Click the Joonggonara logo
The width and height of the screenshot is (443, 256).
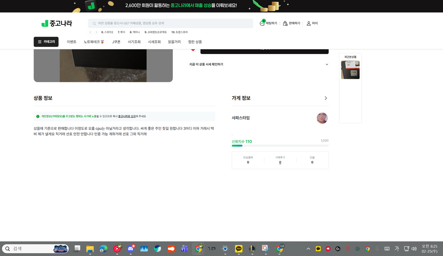tap(57, 24)
